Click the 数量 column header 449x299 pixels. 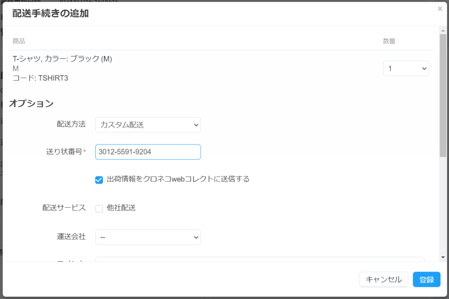click(389, 41)
